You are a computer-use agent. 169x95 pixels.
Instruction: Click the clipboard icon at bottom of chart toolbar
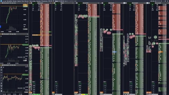(1, 91)
